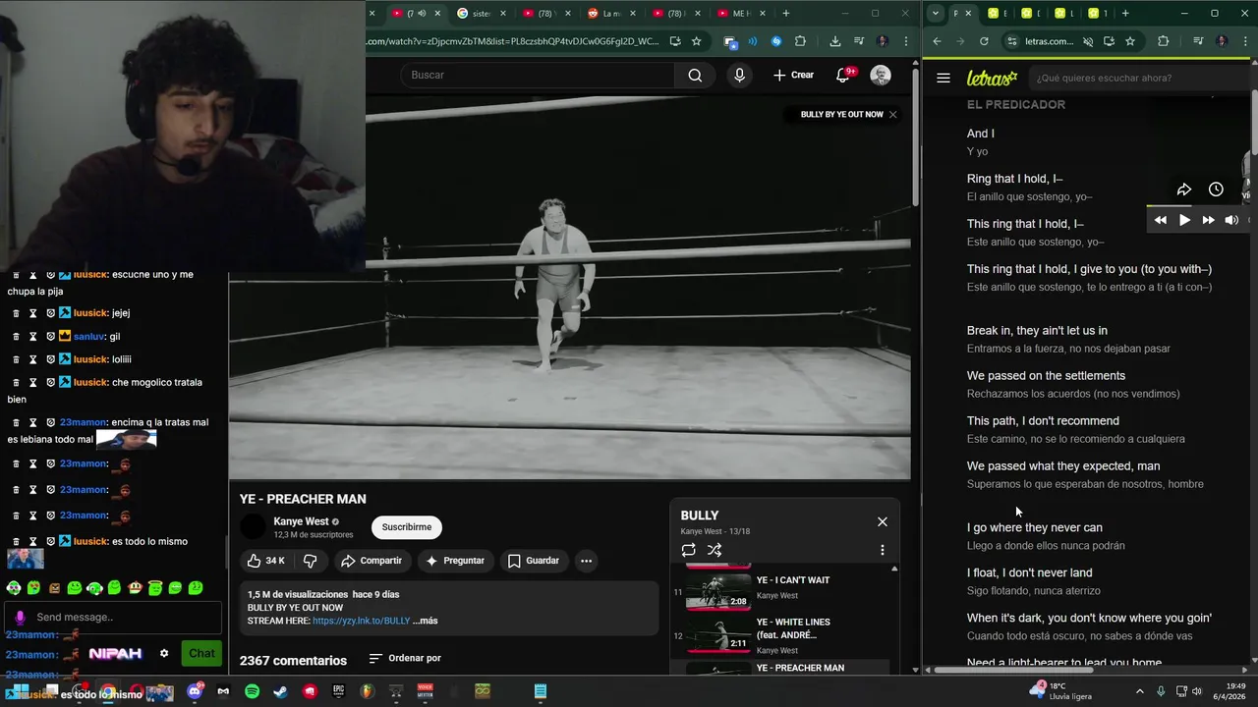
Task: Open more actions for the video
Action: (586, 561)
